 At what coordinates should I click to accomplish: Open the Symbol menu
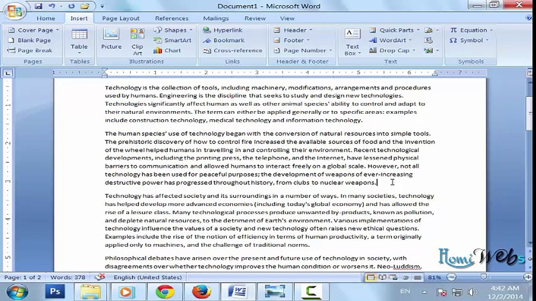pos(469,40)
